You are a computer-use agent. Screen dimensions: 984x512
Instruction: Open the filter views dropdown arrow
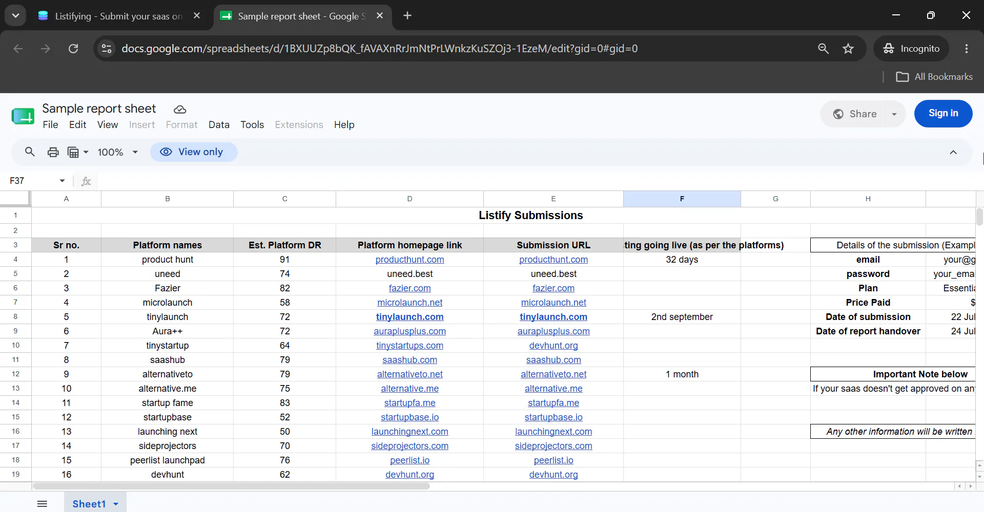tap(86, 152)
